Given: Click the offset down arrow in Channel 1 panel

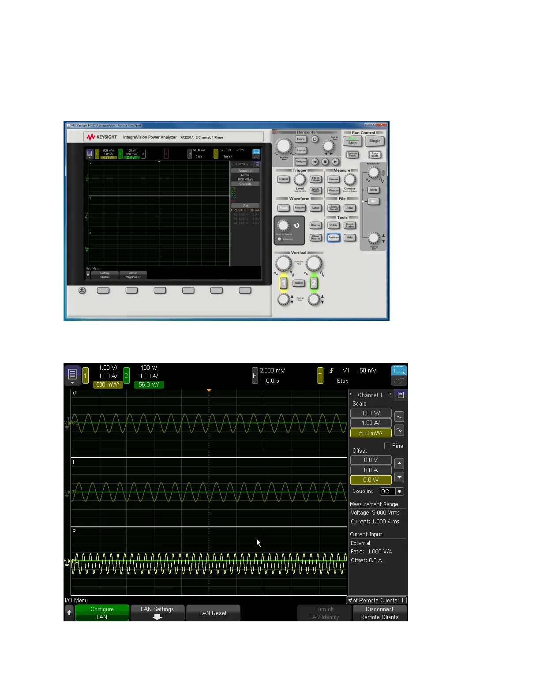Looking at the screenshot, I should tap(399, 477).
